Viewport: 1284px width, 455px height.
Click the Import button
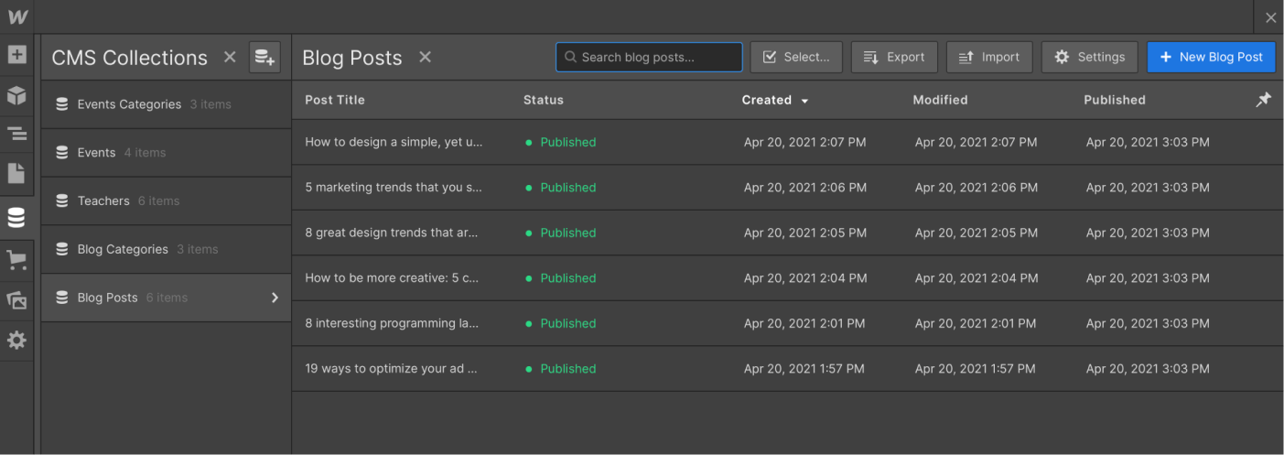pyautogui.click(x=989, y=57)
